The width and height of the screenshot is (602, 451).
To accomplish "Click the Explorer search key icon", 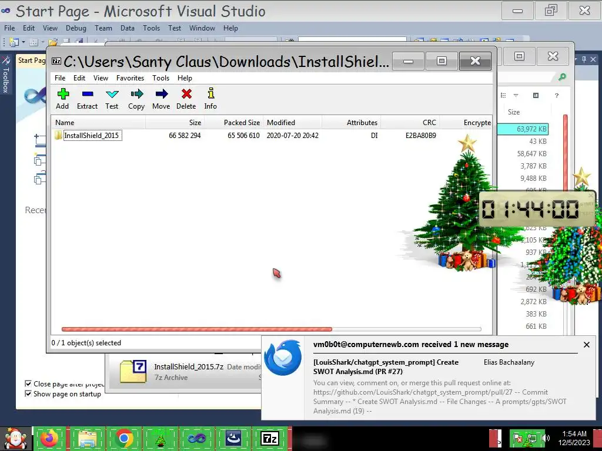I will point(562,77).
